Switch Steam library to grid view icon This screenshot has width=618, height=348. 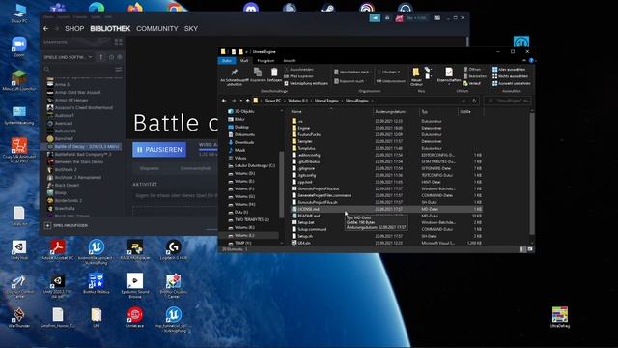pos(118,43)
